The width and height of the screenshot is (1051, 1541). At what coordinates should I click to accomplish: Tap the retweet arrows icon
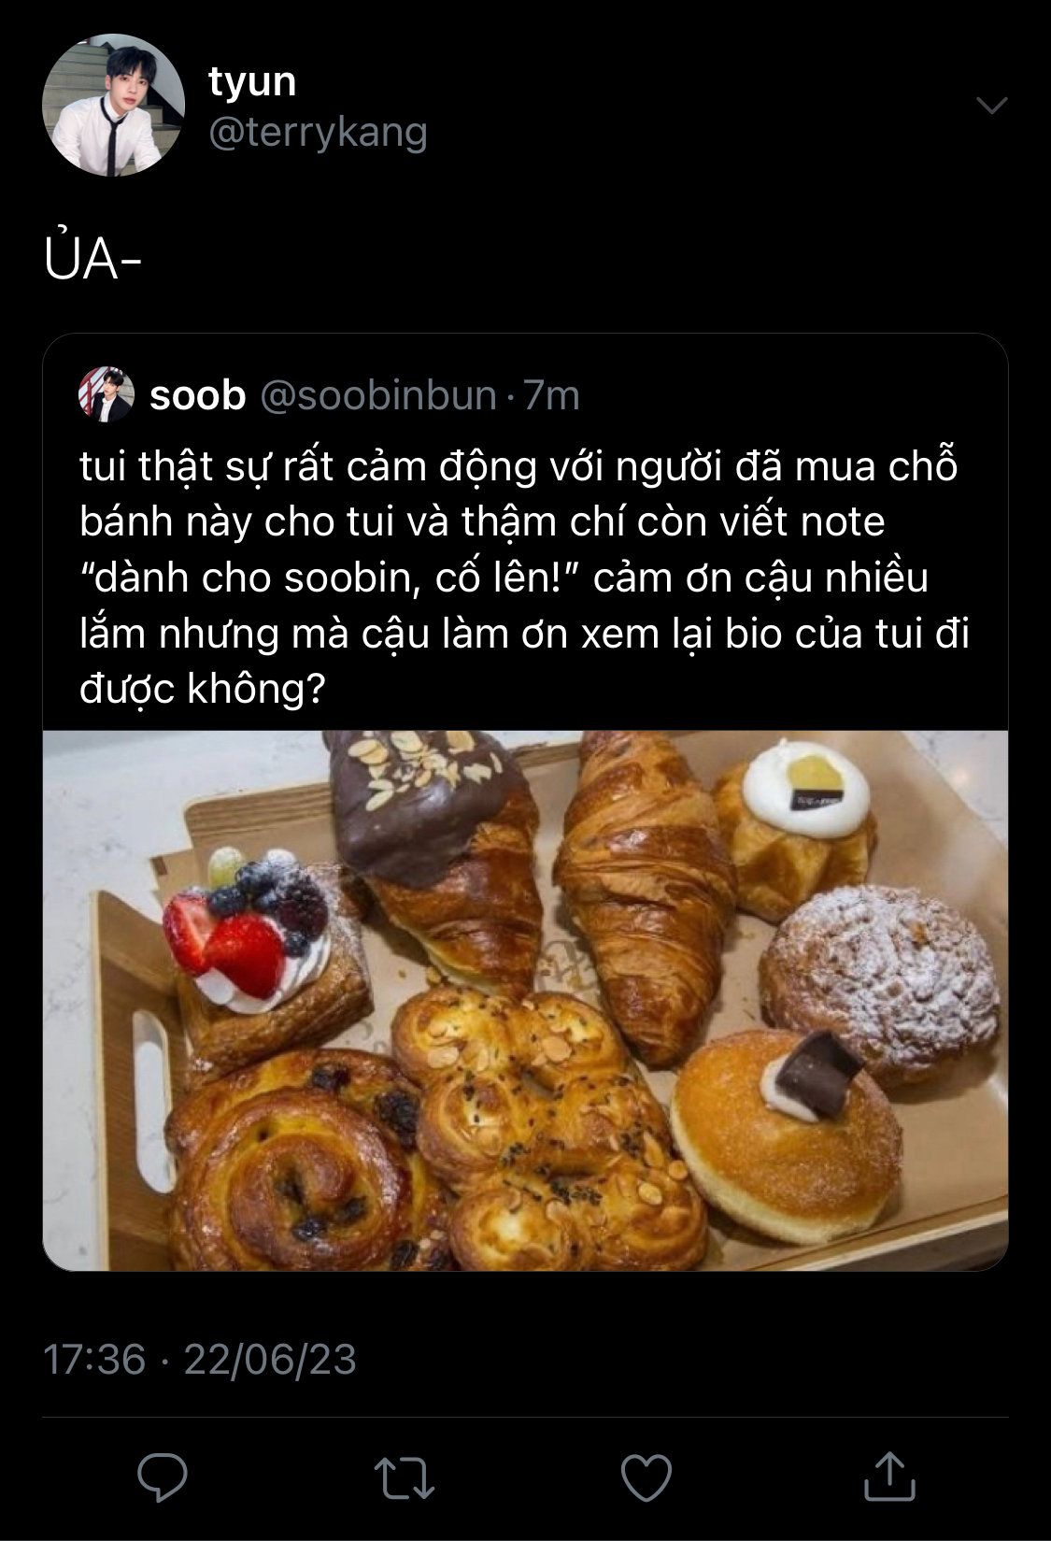click(x=404, y=1478)
